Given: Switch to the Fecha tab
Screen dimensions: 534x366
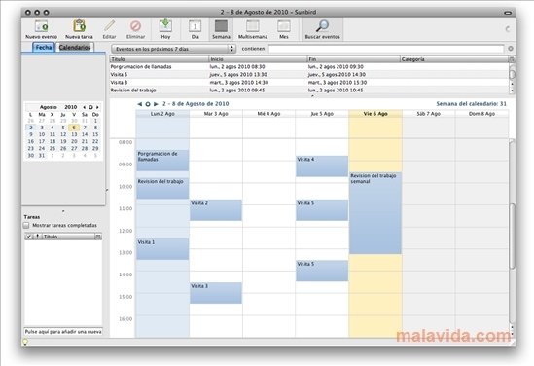Looking at the screenshot, I should click(x=44, y=48).
